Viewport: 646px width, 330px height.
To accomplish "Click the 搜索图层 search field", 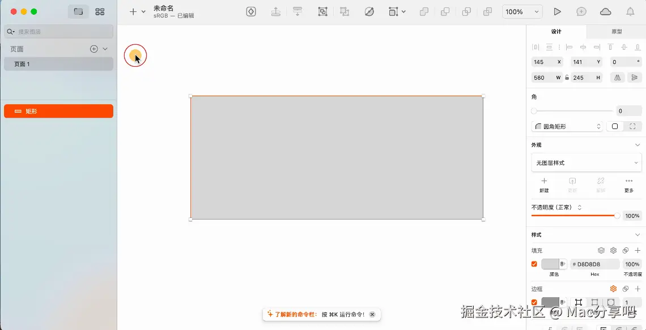I will tap(58, 32).
